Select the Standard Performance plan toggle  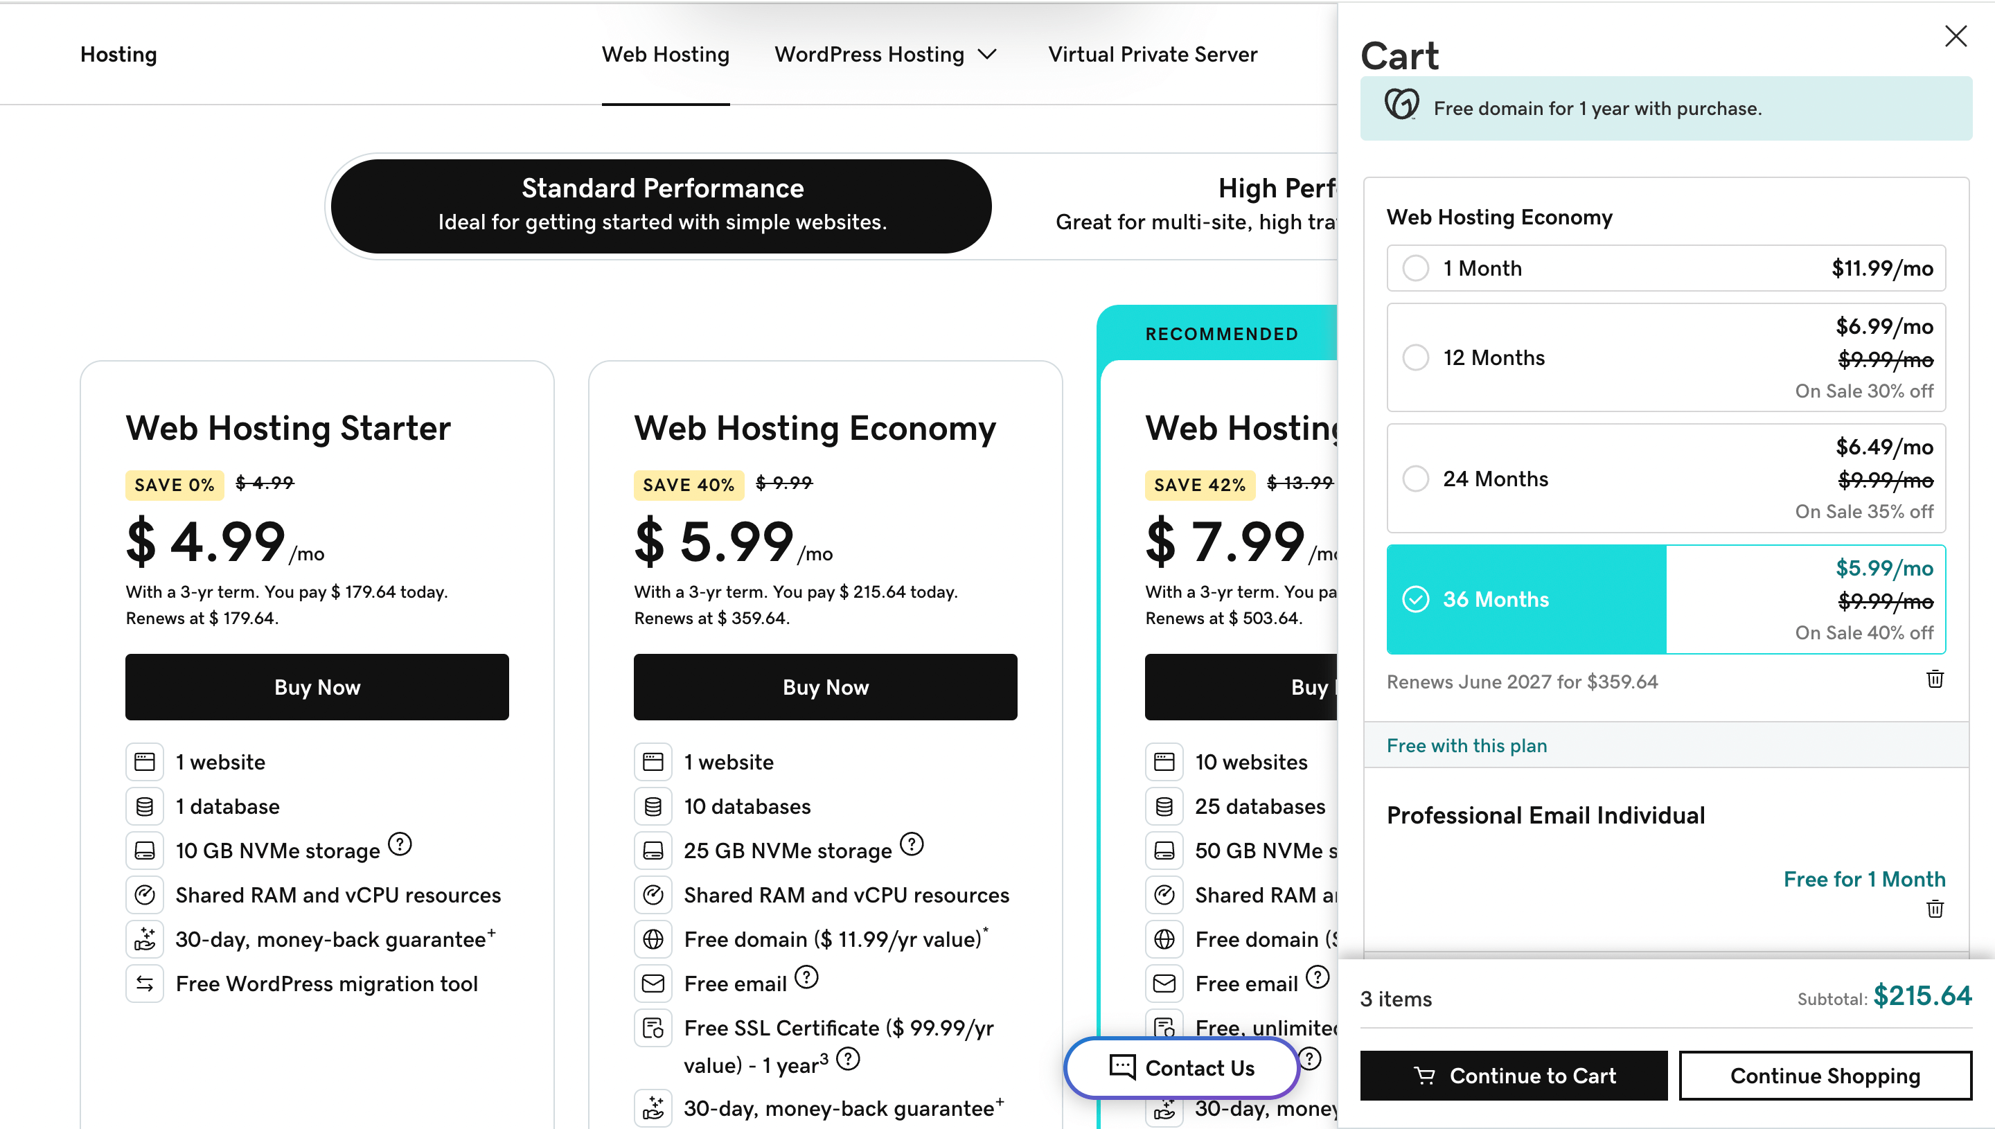point(662,205)
